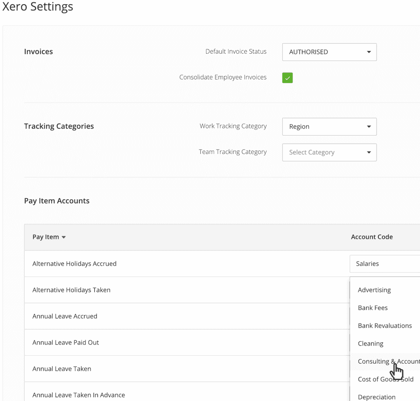
Task: Click the AUTHORISED dropdown chevron icon
Action: pyautogui.click(x=368, y=52)
